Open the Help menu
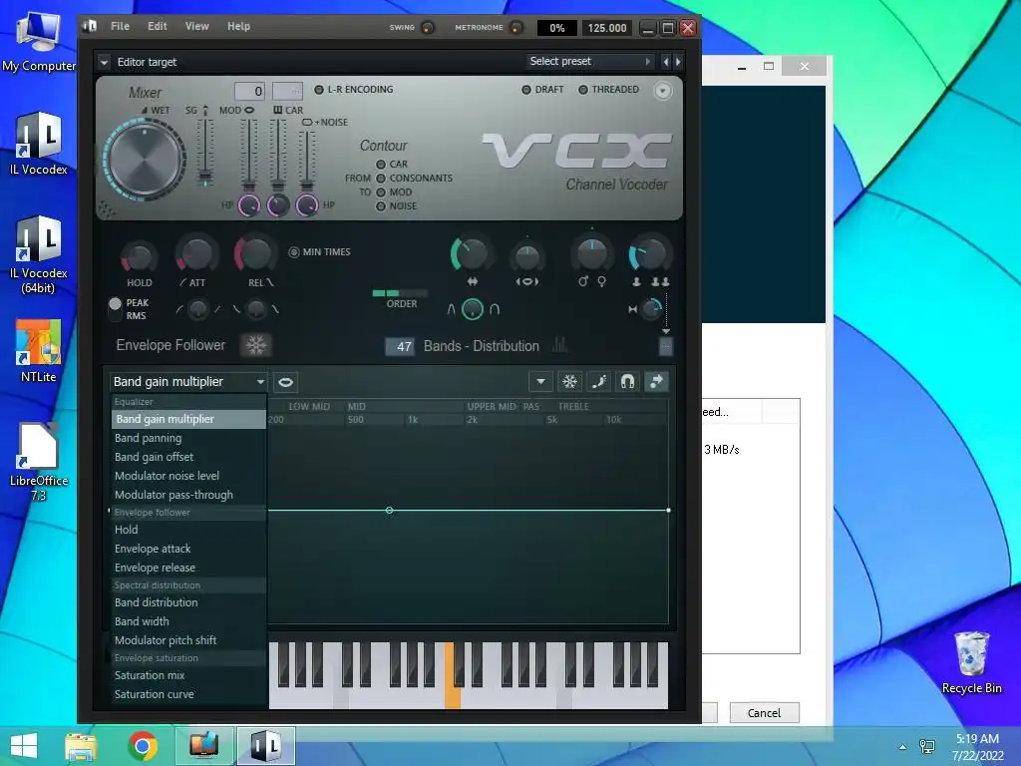 point(238,26)
